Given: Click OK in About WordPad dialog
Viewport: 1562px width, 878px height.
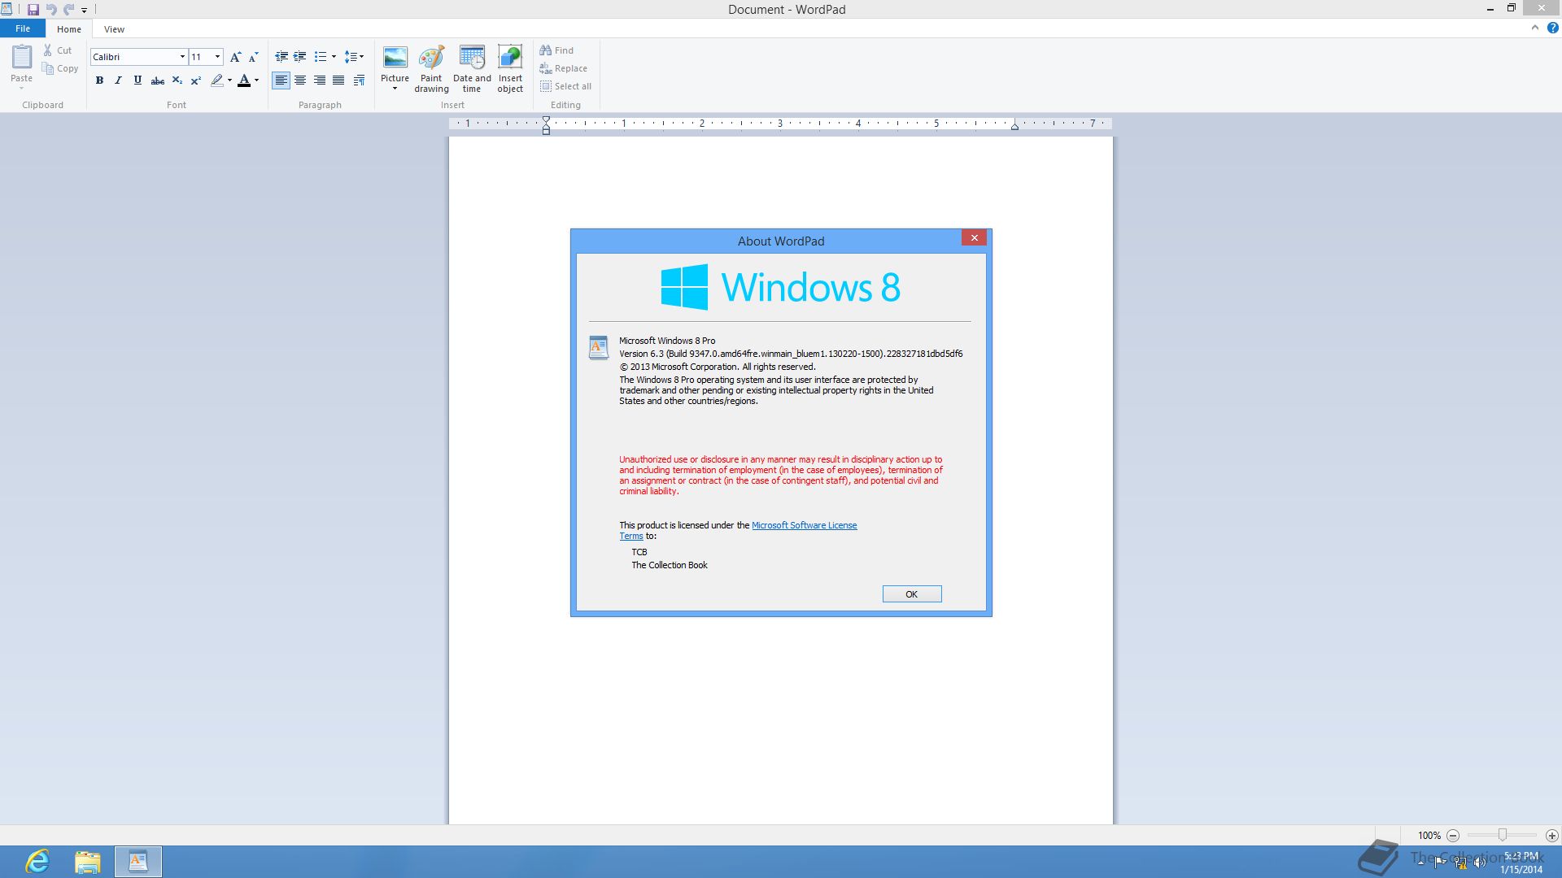Looking at the screenshot, I should tap(912, 594).
